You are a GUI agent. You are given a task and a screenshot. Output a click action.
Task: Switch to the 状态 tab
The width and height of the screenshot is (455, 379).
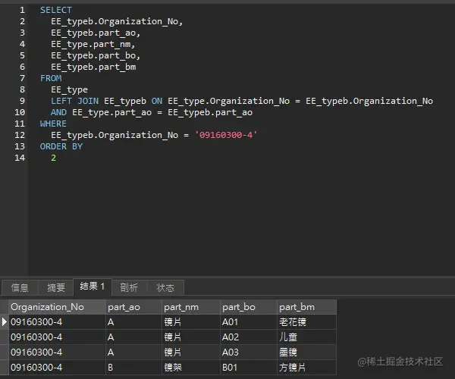point(165,287)
